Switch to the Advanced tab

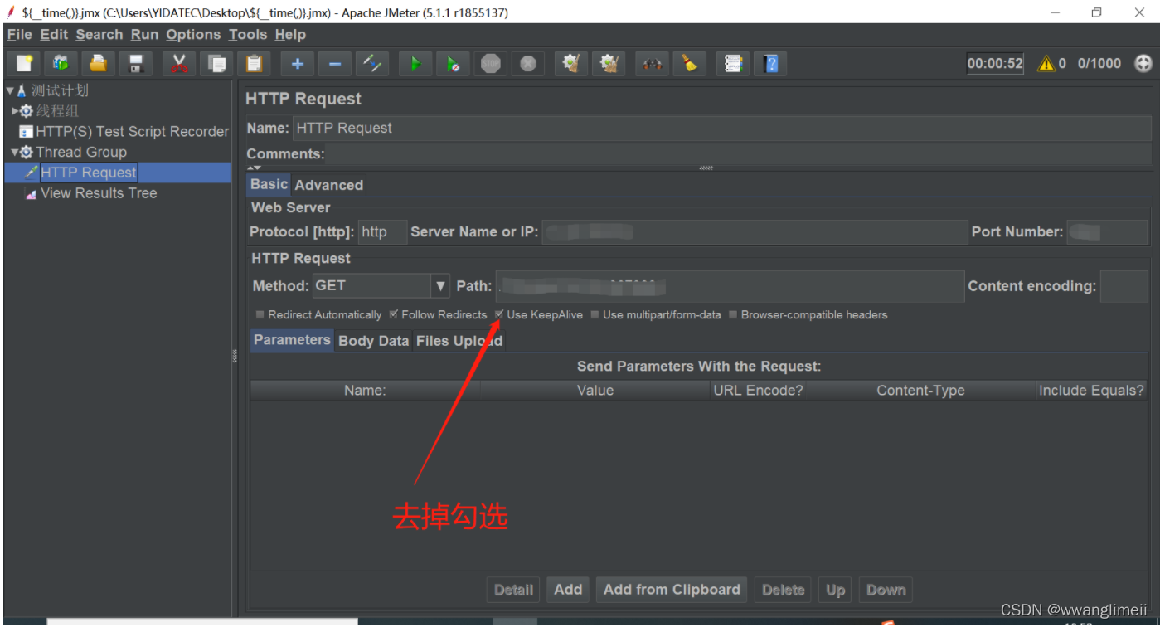[328, 185]
